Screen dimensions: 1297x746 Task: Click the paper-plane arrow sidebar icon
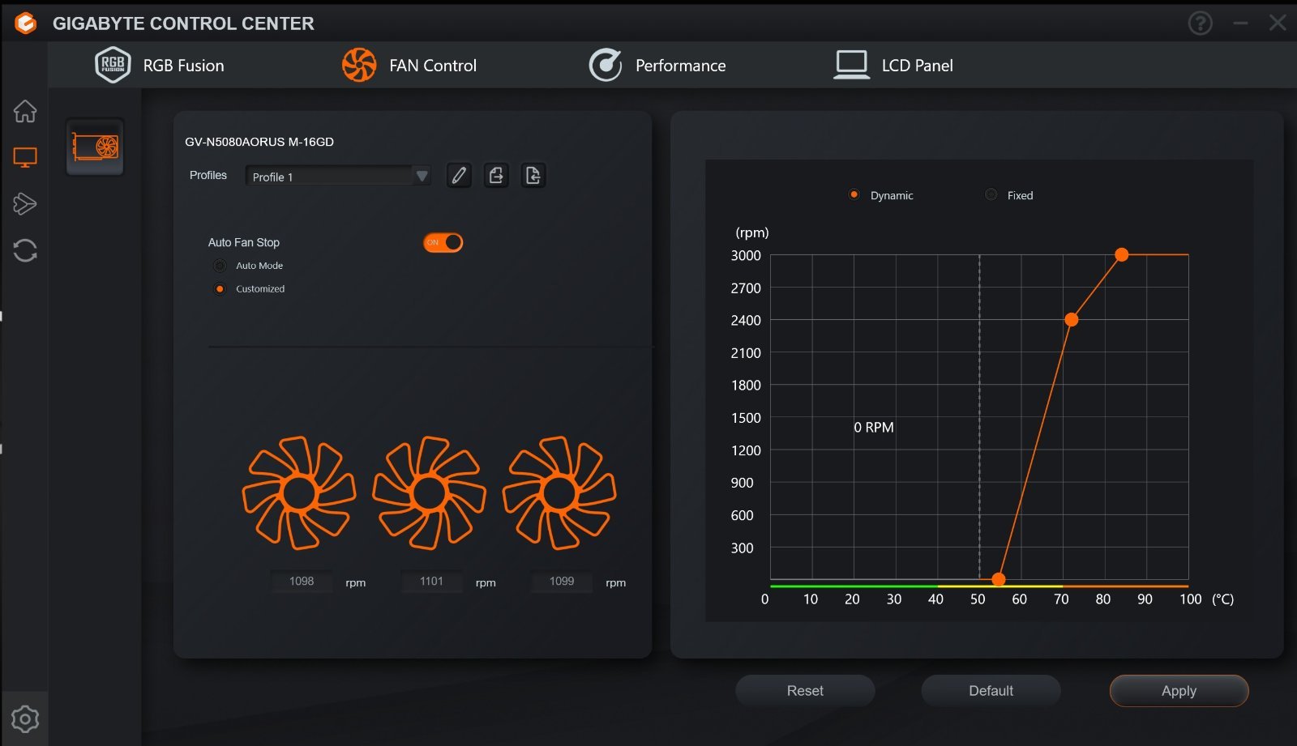click(x=25, y=203)
